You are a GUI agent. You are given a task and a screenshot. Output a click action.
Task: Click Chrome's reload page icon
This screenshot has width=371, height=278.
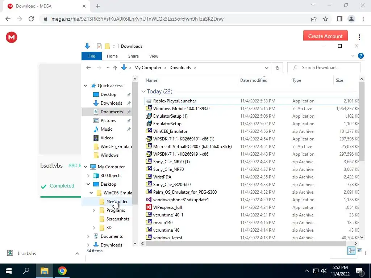click(31, 19)
